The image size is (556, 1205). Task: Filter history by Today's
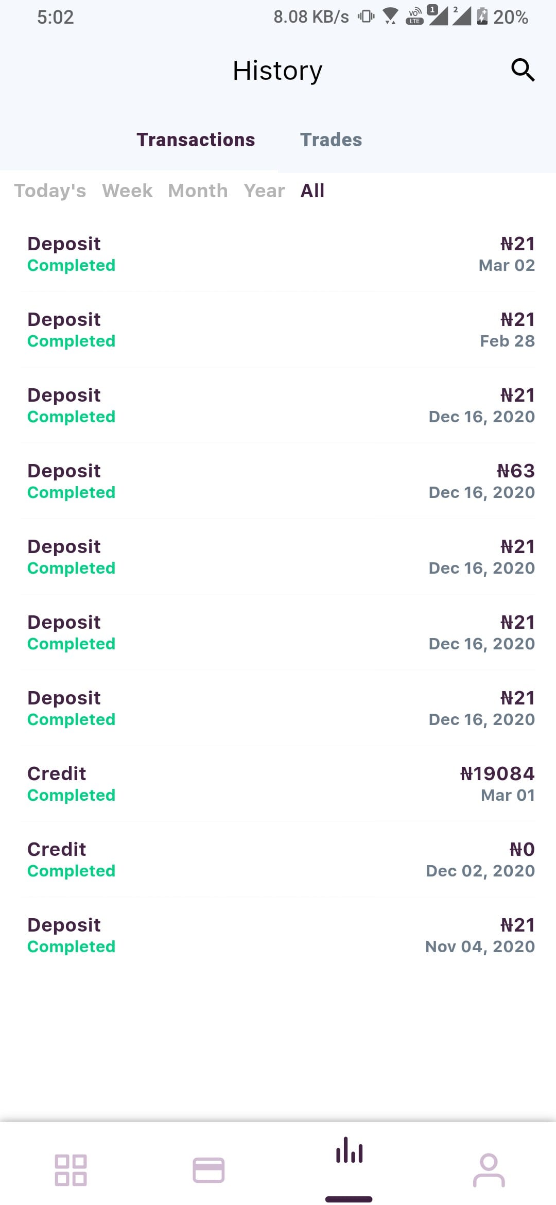[50, 191]
